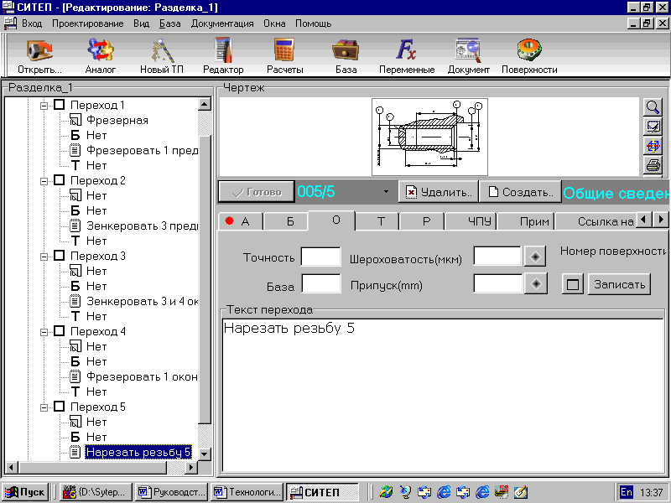
Task: Switch to the Руководст... taskbar window
Action: 171,492
